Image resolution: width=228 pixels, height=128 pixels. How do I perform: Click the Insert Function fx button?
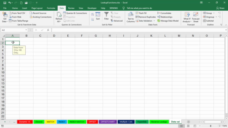tap(48, 30)
